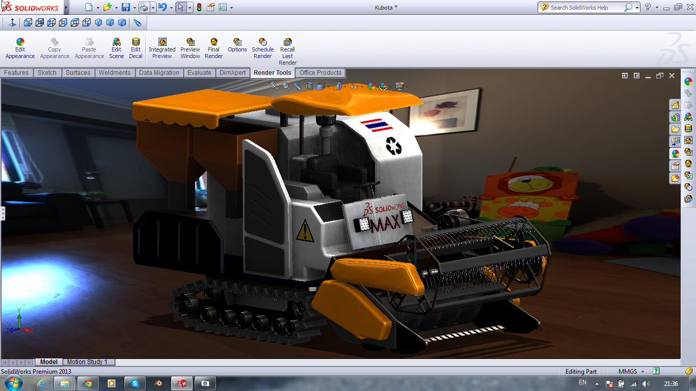Select the Model tab at bottom
Screen dimensions: 696x391
(x=49, y=362)
